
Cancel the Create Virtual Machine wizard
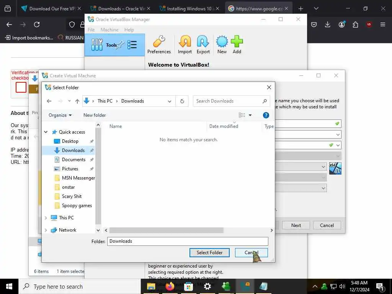click(327, 225)
